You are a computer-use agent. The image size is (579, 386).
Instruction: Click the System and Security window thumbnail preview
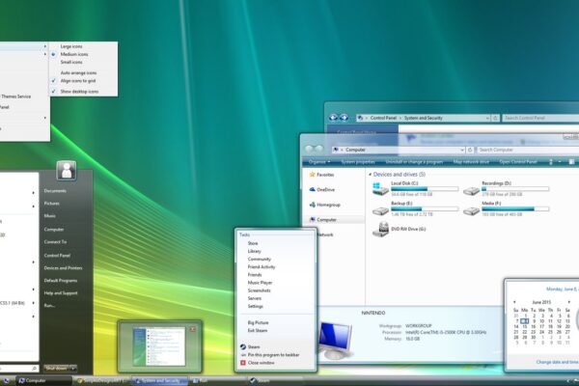[159, 344]
